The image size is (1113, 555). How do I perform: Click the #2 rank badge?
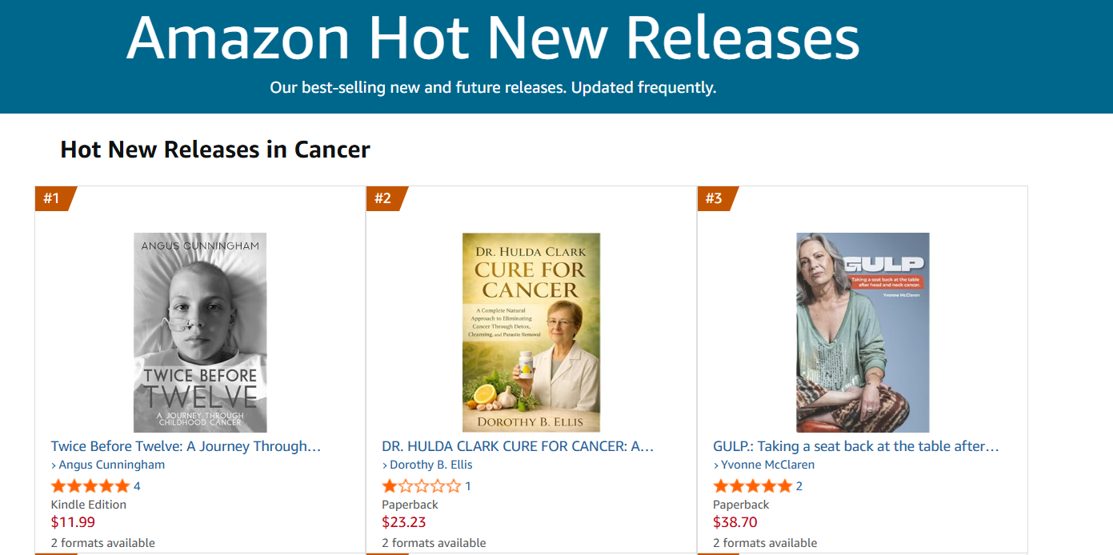pyautogui.click(x=386, y=198)
